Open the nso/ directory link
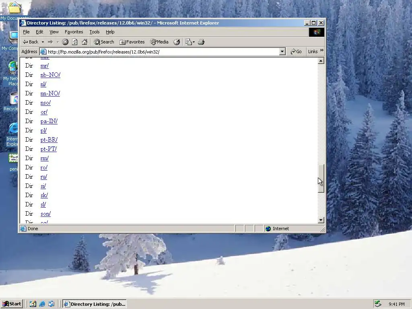The height and width of the screenshot is (309, 412). (45, 103)
